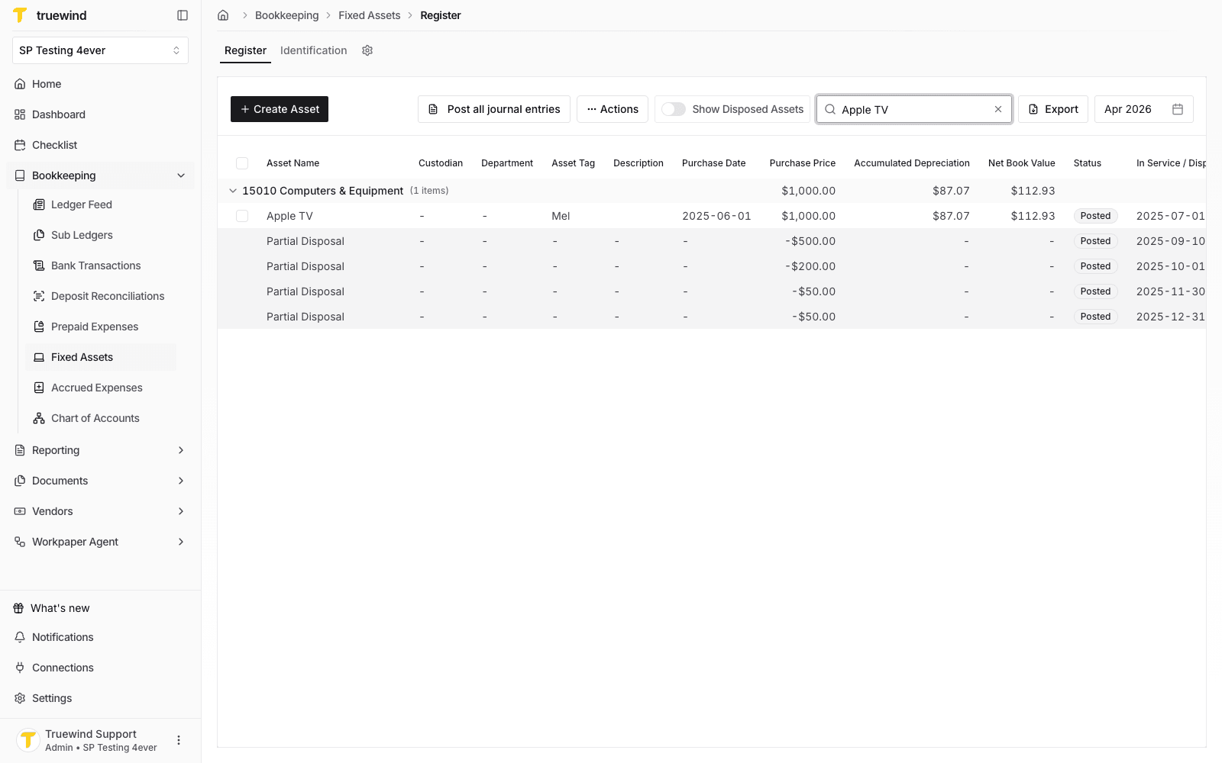Go to home via breadcrumb house icon
Screen dimensions: 1222x763
(x=223, y=15)
